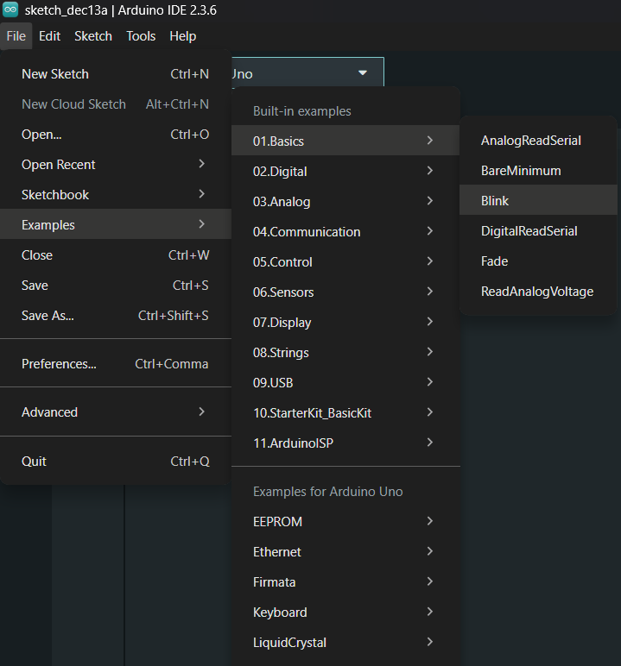This screenshot has height=666, width=621.
Task: Open the board selector dropdown arrow
Action: (x=363, y=73)
